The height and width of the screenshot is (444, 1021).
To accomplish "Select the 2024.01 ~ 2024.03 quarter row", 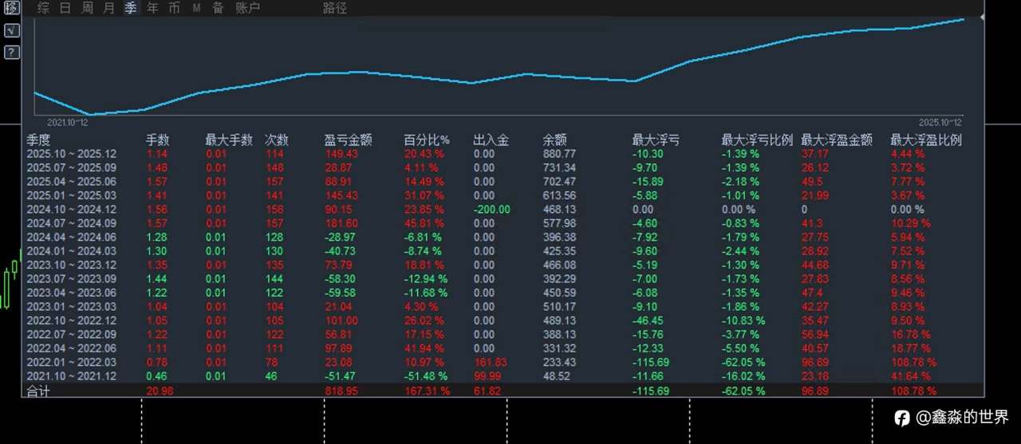I will point(503,251).
